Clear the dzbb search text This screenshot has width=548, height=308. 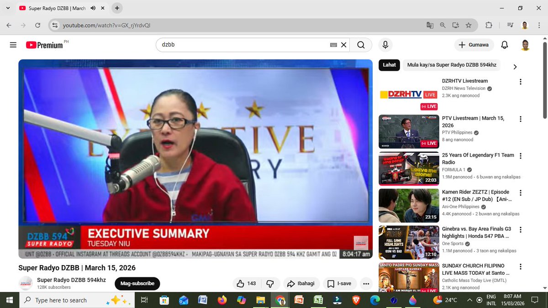[344, 45]
